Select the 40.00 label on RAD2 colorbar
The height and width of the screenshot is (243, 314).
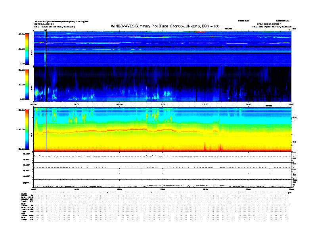click(x=21, y=34)
